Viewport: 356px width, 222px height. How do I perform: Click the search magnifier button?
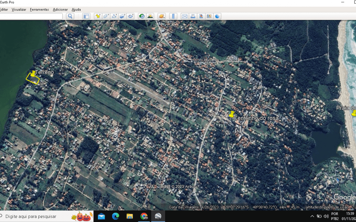[x=70, y=16]
